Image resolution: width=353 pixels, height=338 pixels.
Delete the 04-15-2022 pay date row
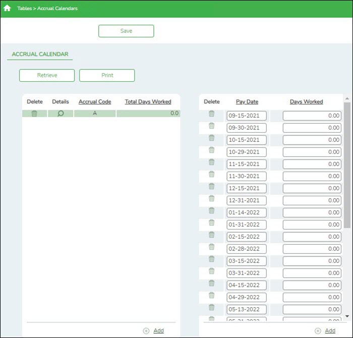(x=211, y=284)
